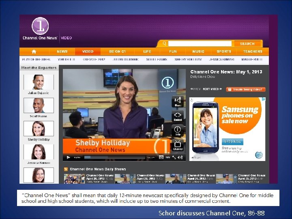Open the FUN navigation tab
Viewport: 292px width, 219px height.
coord(173,52)
